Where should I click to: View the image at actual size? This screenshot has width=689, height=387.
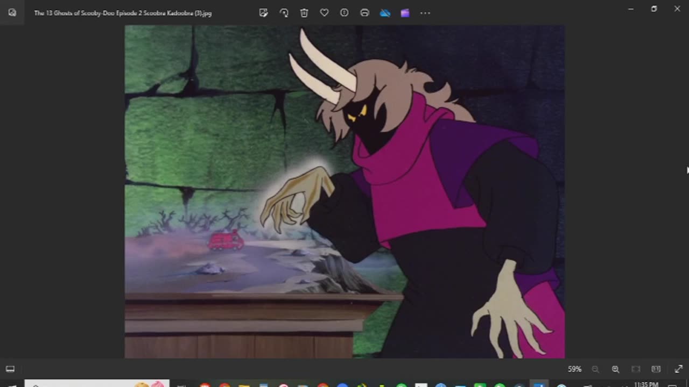point(656,369)
